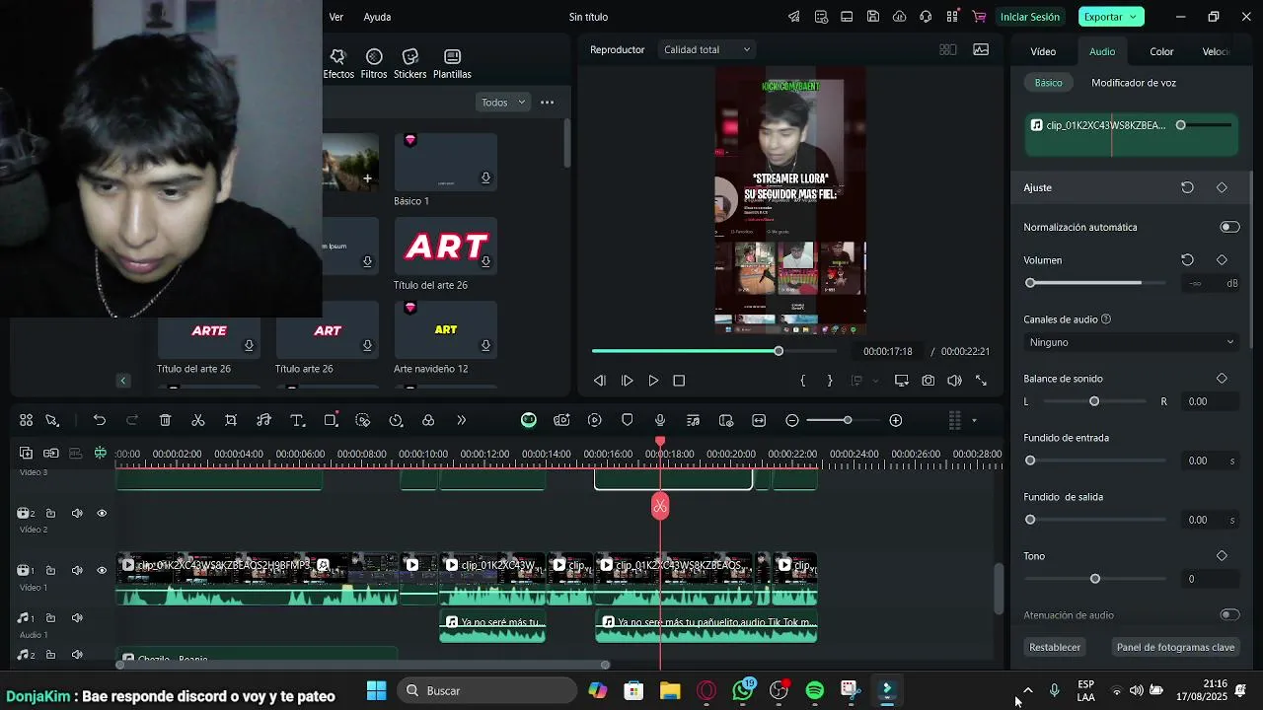Image resolution: width=1263 pixels, height=710 pixels.
Task: Click the cloud upload icon in title bar
Action: (x=900, y=17)
